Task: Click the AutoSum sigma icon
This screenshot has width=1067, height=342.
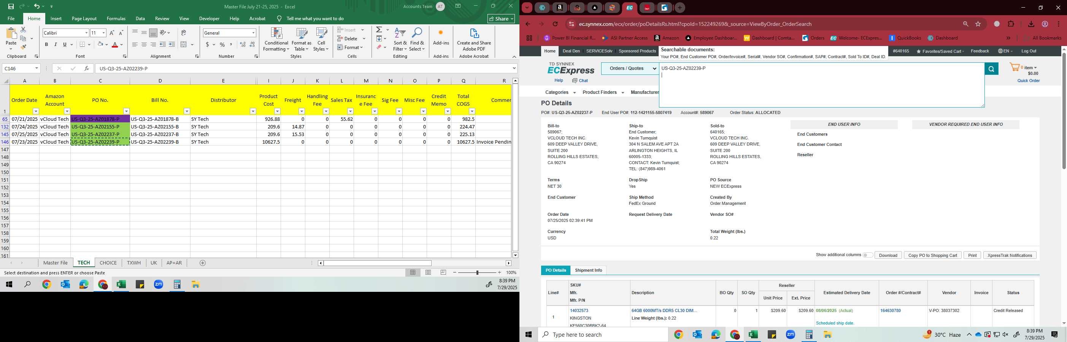Action: (379, 30)
